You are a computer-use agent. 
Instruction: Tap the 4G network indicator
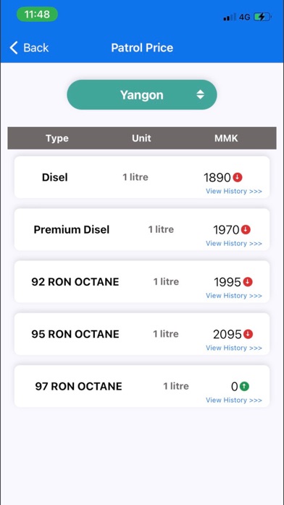244,17
